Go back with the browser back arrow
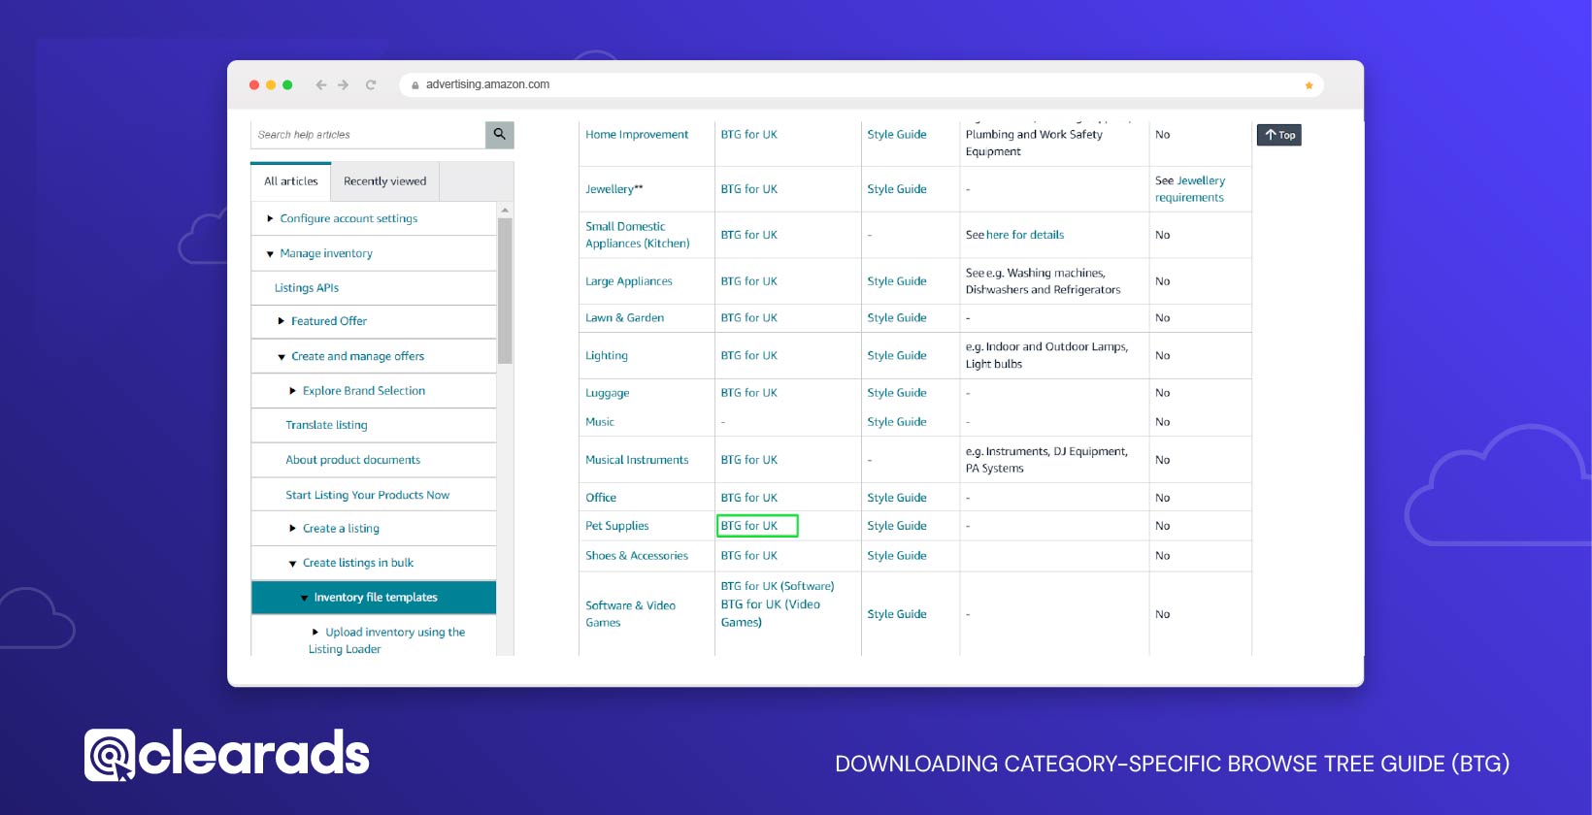Viewport: 1592px width, 815px height. (321, 85)
